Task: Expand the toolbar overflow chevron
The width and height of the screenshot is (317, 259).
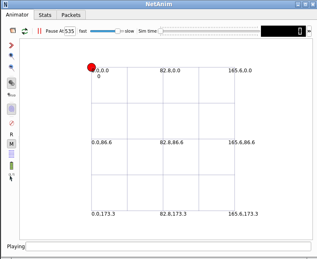Action: (x=309, y=31)
